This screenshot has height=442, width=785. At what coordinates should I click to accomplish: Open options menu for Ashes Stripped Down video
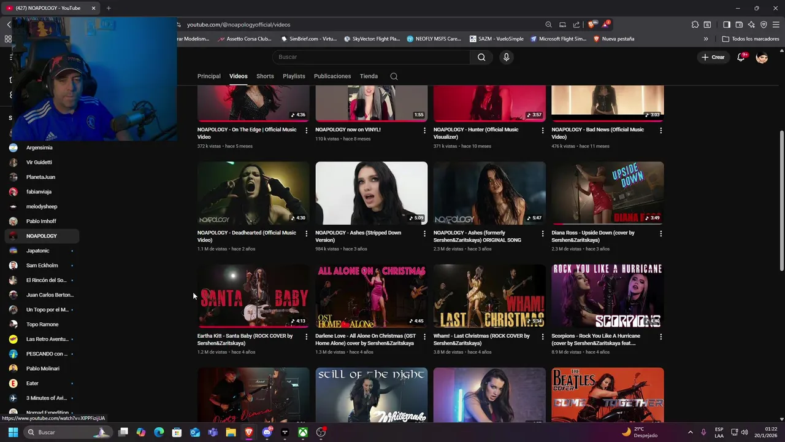tap(424, 233)
